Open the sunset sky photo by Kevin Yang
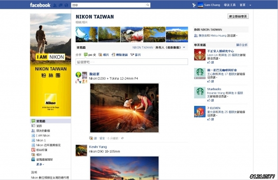278x180 pixels. 124,168
